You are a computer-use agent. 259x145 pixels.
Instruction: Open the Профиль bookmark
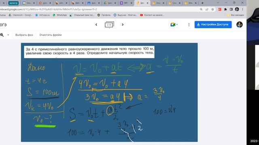click(104, 15)
